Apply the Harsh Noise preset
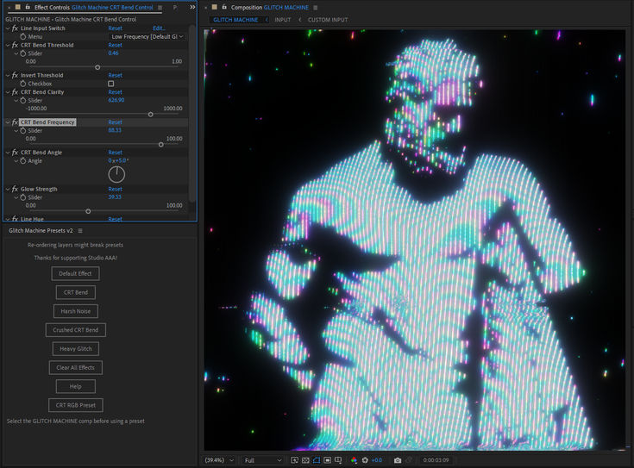This screenshot has width=634, height=468. [x=74, y=311]
